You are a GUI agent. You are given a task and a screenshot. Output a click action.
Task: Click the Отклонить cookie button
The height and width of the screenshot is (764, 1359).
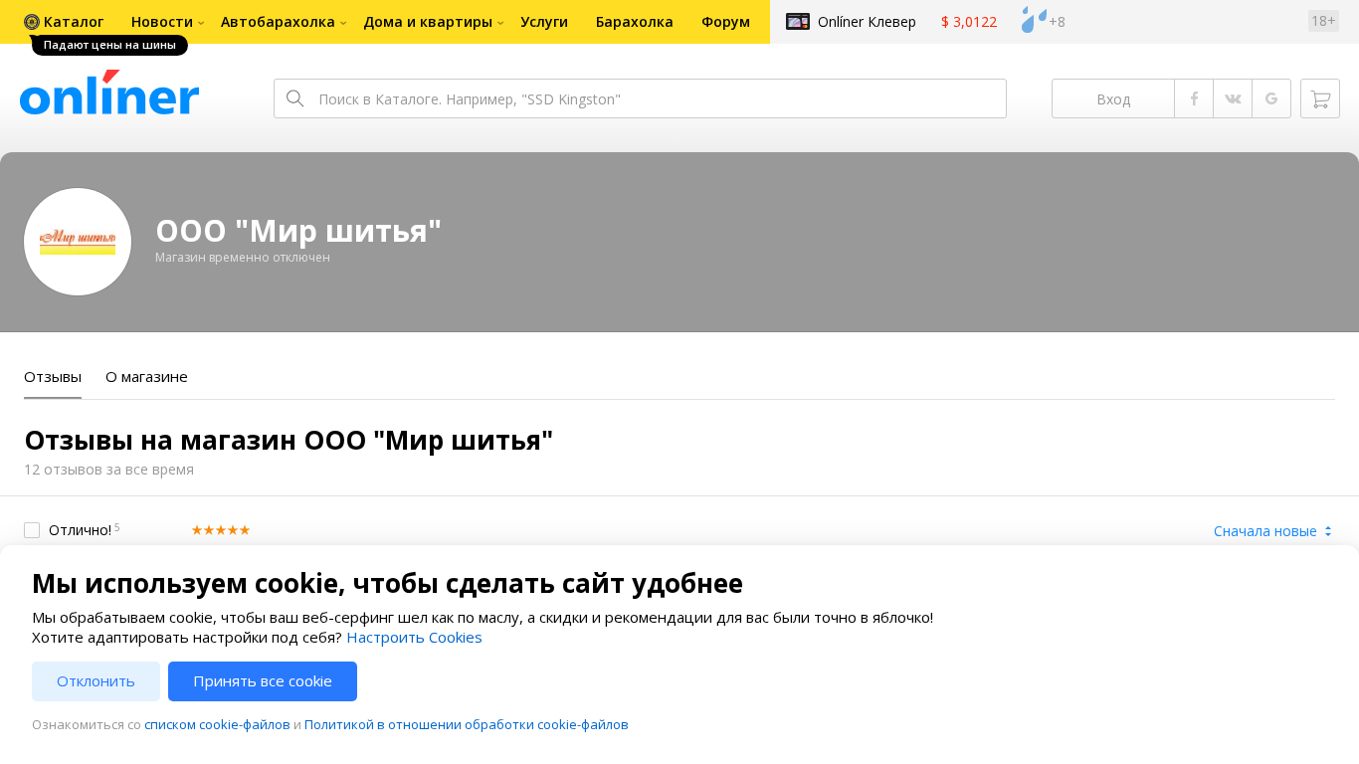(96, 681)
